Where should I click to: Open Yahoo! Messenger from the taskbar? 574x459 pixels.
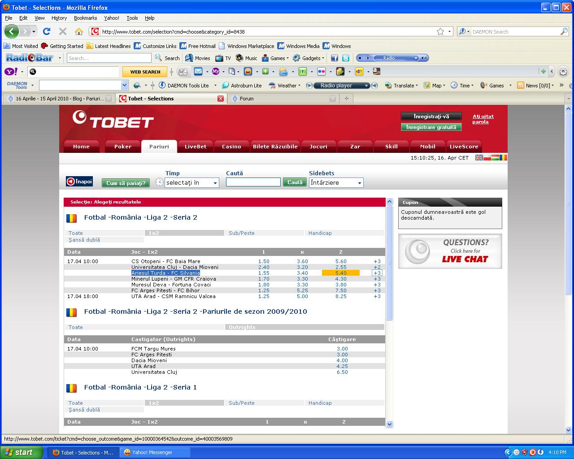point(156,452)
